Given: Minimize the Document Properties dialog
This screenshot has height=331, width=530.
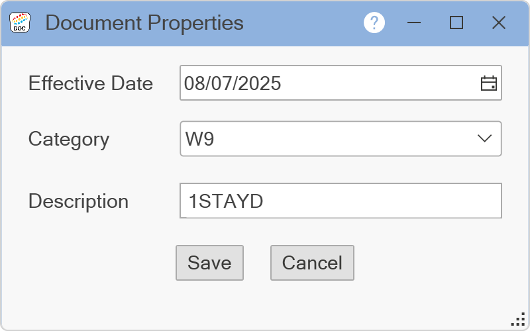Looking at the screenshot, I should [415, 23].
